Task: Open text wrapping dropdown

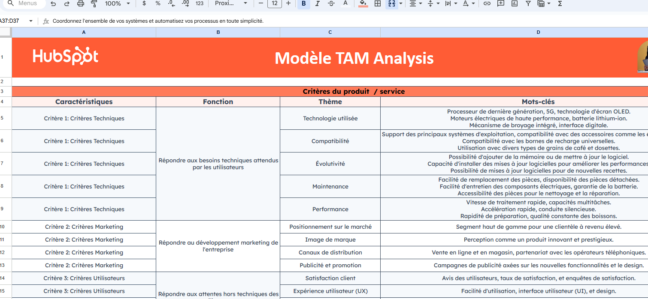Action: point(451,3)
